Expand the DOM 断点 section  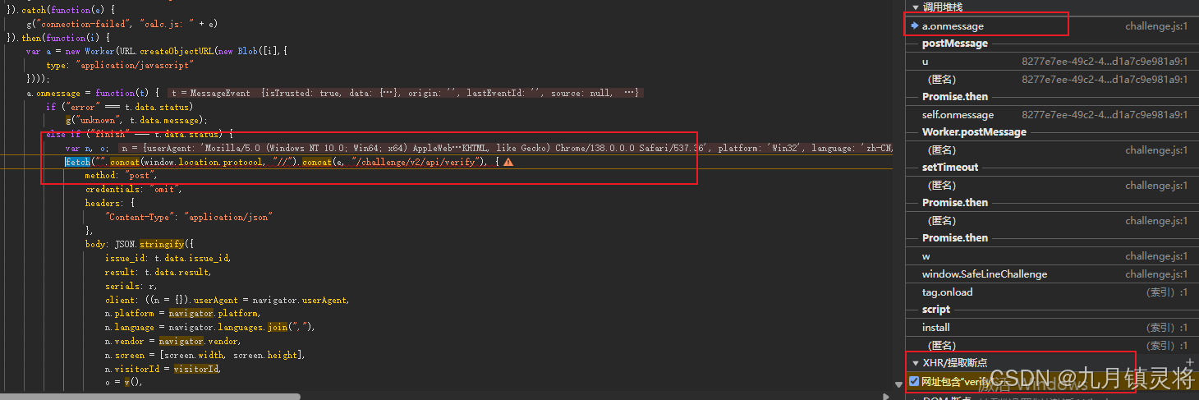pos(916,398)
